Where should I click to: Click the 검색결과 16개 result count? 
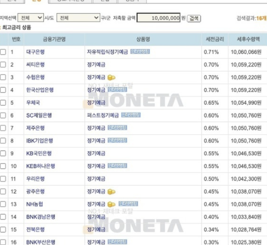[x=252, y=18]
